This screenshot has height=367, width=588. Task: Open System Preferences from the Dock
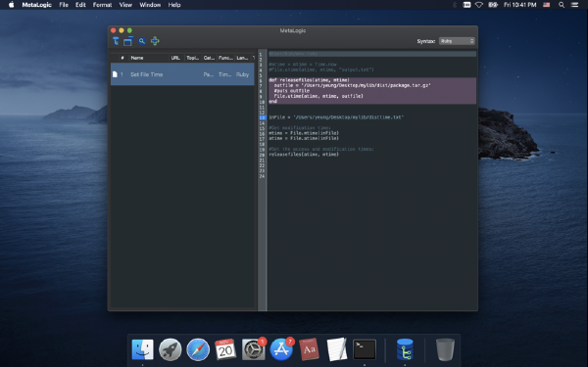point(253,349)
